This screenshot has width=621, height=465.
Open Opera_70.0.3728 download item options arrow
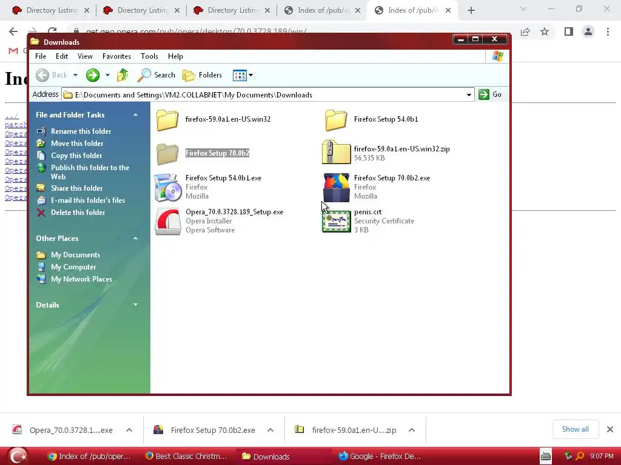(x=129, y=430)
